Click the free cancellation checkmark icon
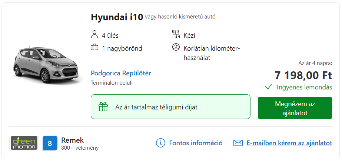The height and width of the screenshot is (163, 342). point(268,87)
